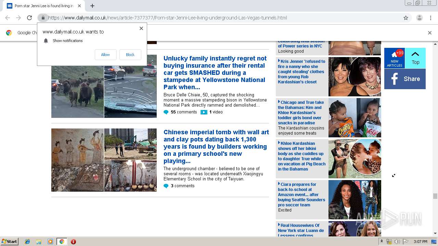Share the article on Facebook
438x246 pixels.
pos(405,79)
